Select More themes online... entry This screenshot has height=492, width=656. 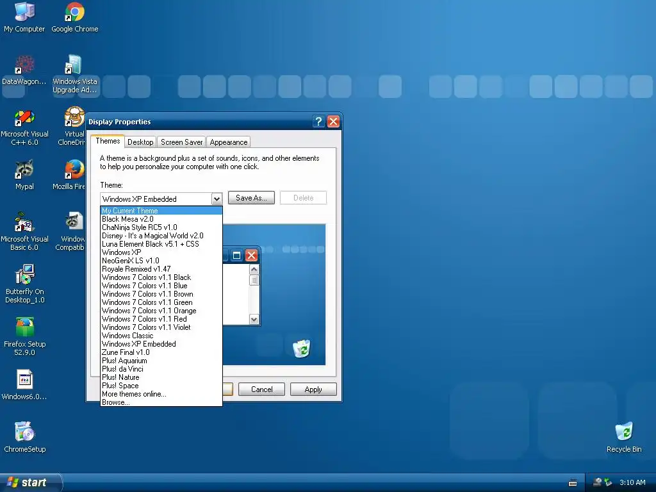pyautogui.click(x=161, y=394)
